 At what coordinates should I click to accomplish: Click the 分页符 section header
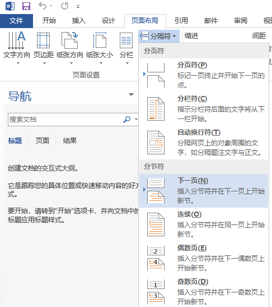click(x=204, y=51)
